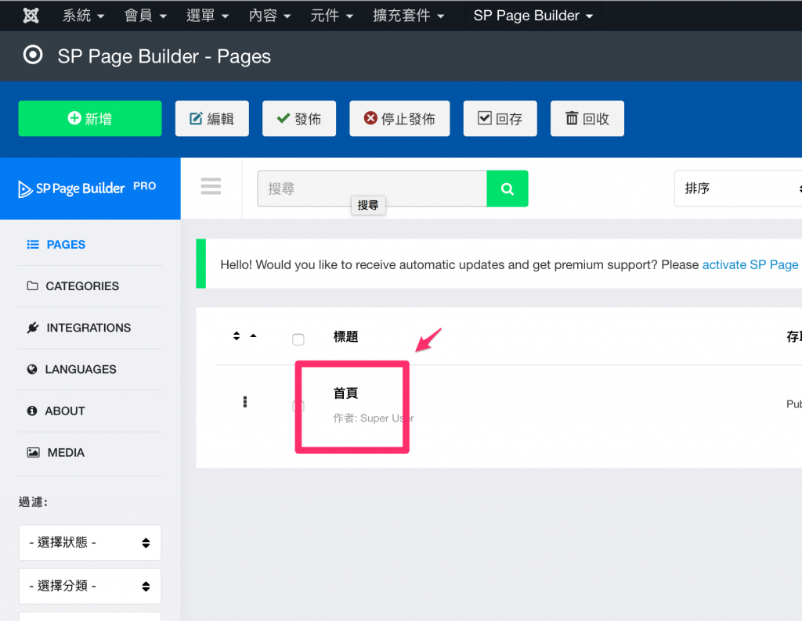Check the select-all checkbox in header
Screen dimensions: 802x621
(298, 339)
